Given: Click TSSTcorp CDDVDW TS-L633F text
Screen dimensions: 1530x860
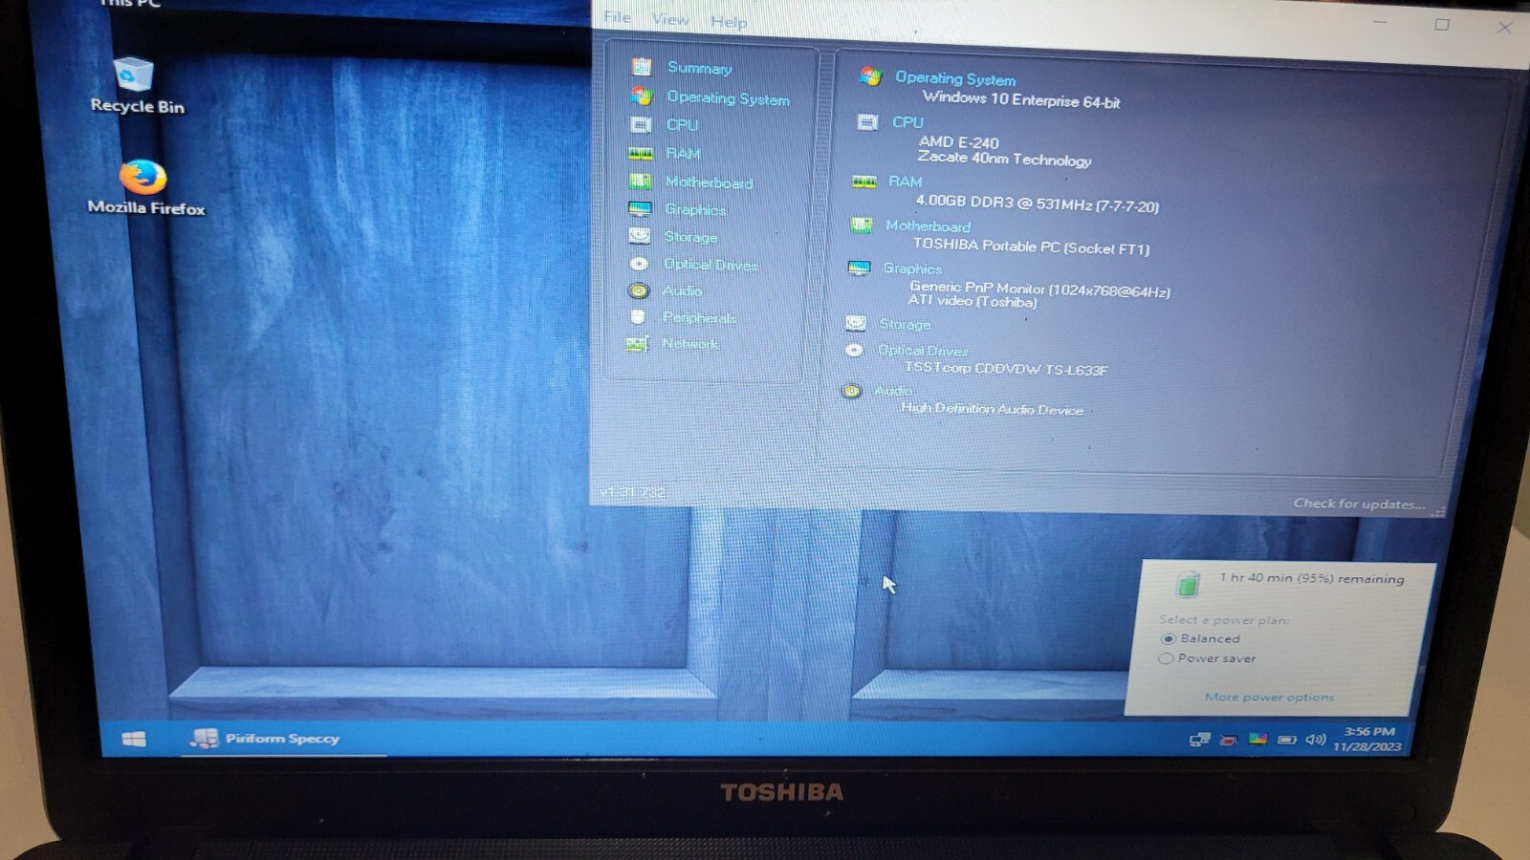Looking at the screenshot, I should click(x=1006, y=368).
